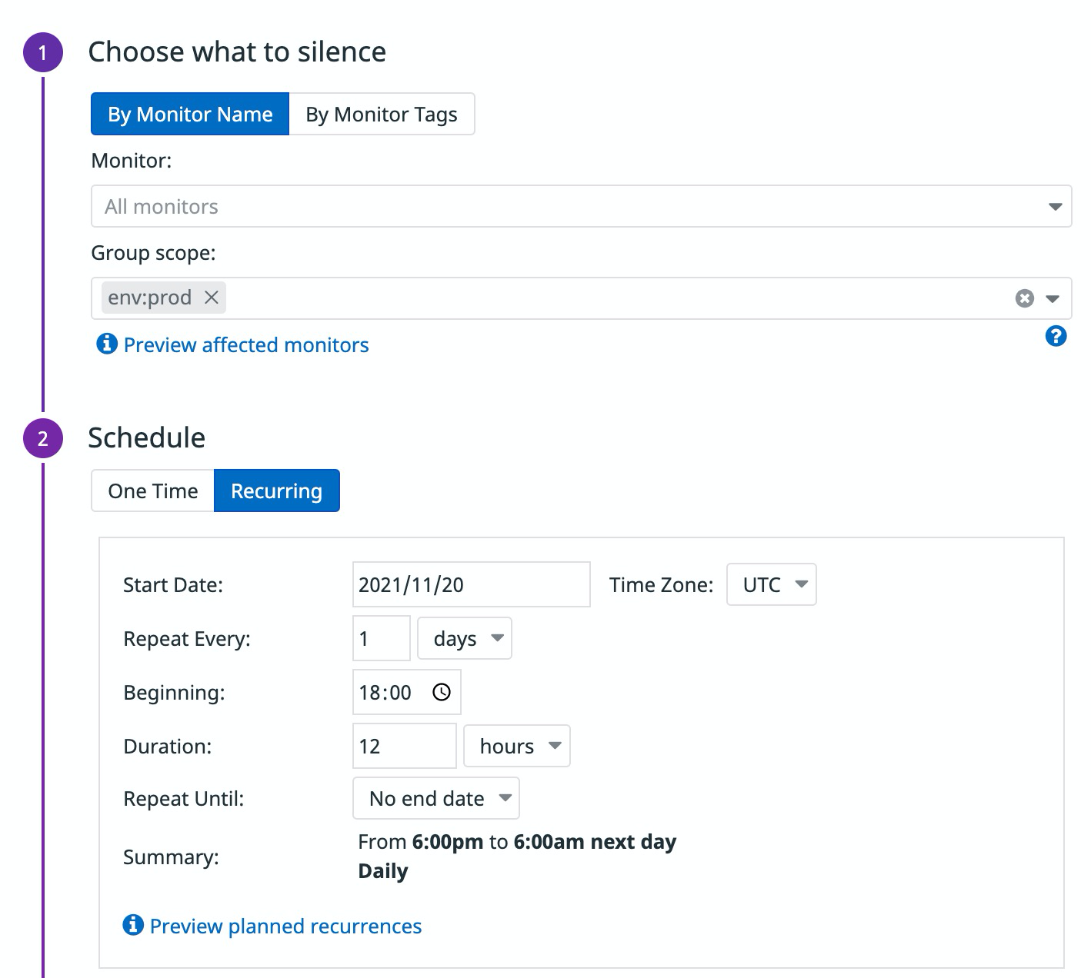Select the Recurring schedule option
This screenshot has width=1091, height=978.
coord(276,491)
